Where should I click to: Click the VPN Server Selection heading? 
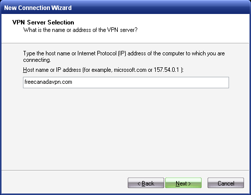43,22
